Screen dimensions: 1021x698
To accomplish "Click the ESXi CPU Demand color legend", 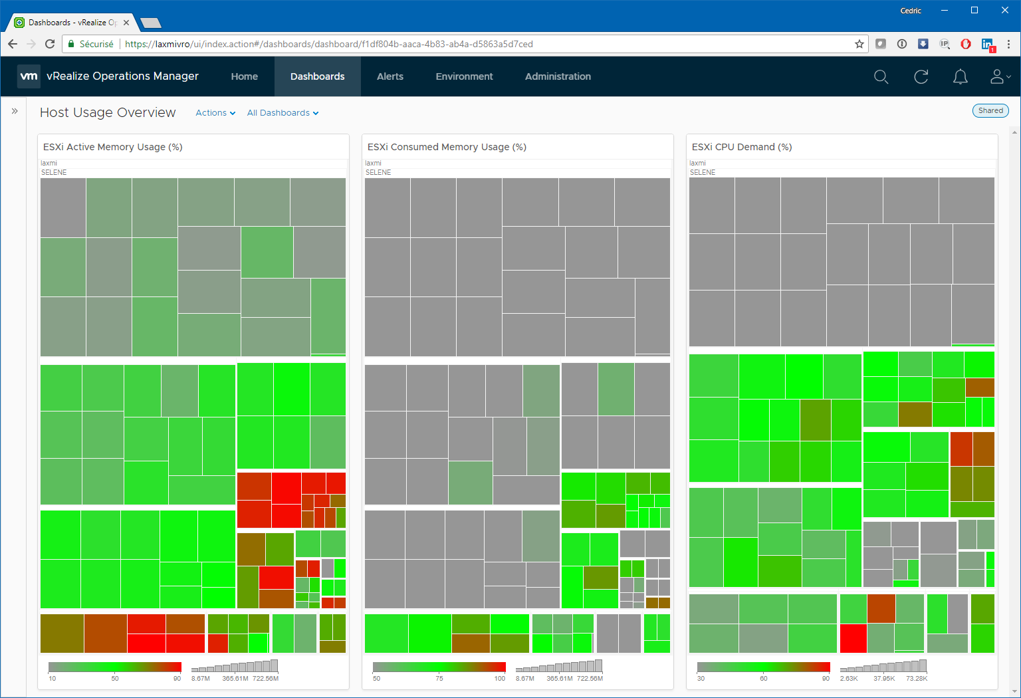I will coord(763,667).
